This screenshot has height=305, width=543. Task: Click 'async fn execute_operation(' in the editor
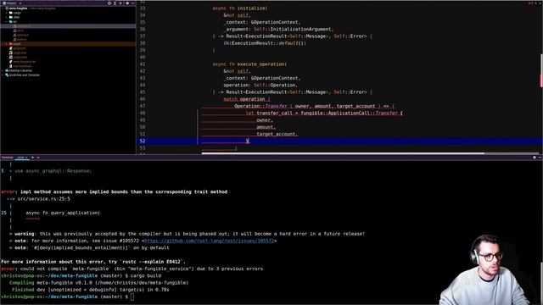(249, 64)
